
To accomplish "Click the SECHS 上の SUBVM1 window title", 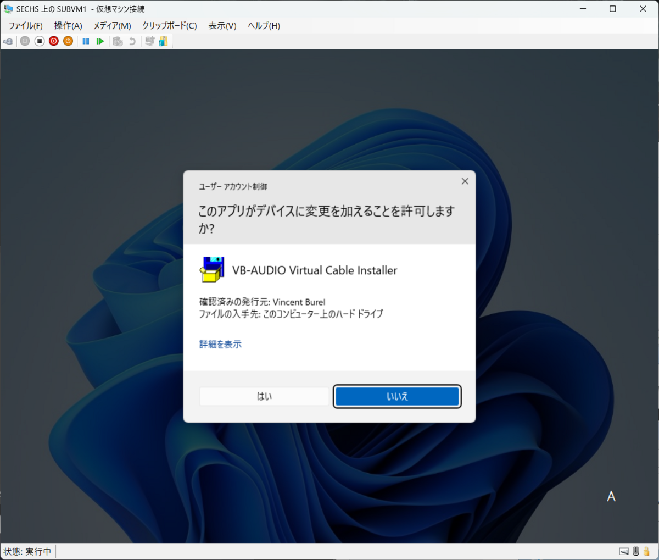I will 81,9.
